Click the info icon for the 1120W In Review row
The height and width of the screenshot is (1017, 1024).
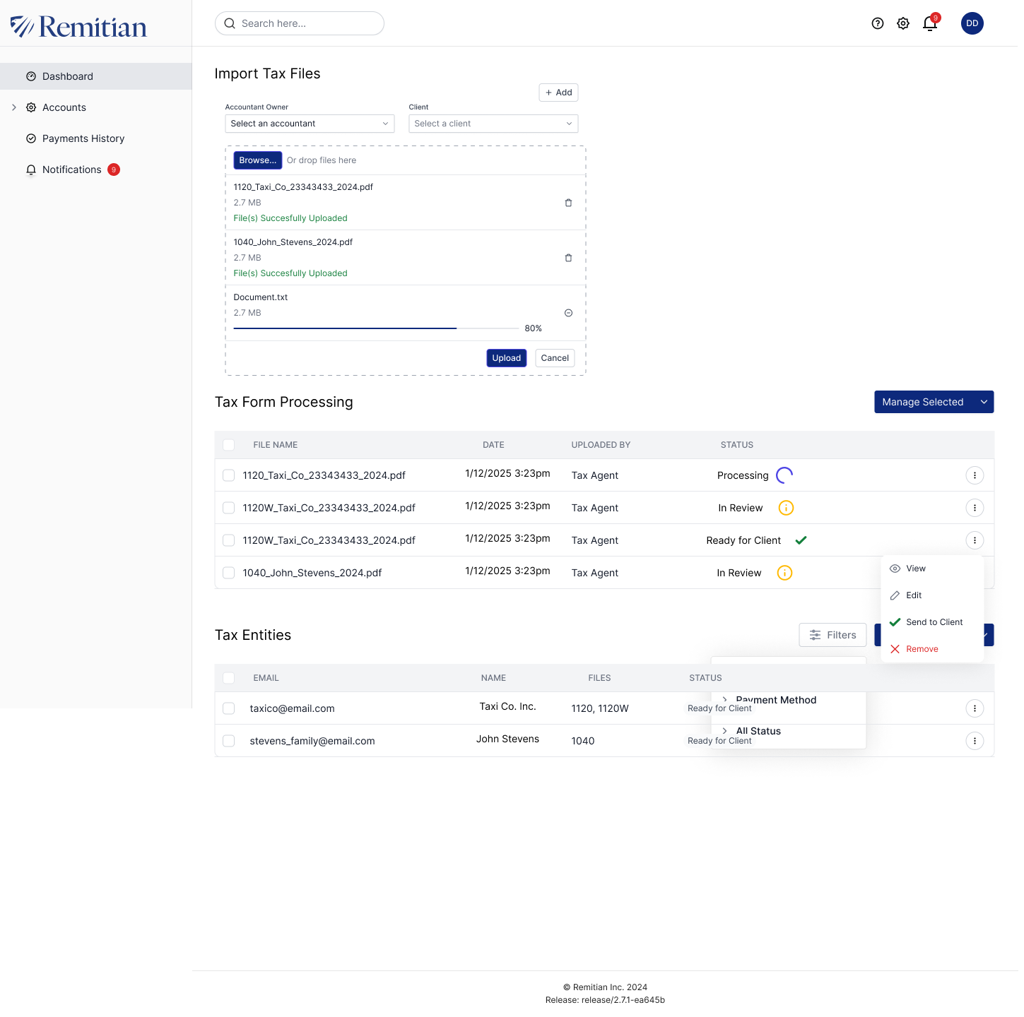(786, 508)
